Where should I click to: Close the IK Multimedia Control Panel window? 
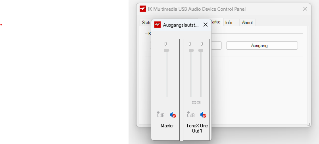pyautogui.click(x=305, y=9)
